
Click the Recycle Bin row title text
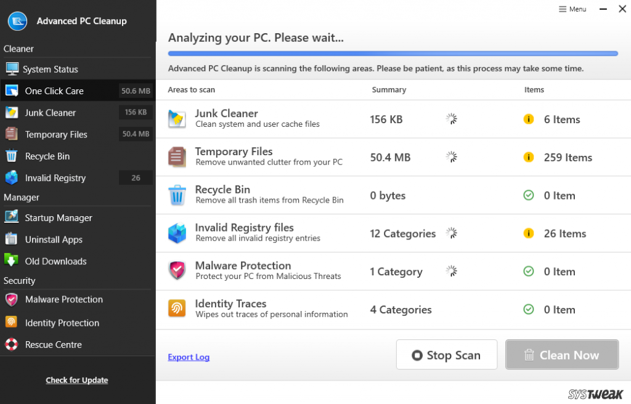222,190
